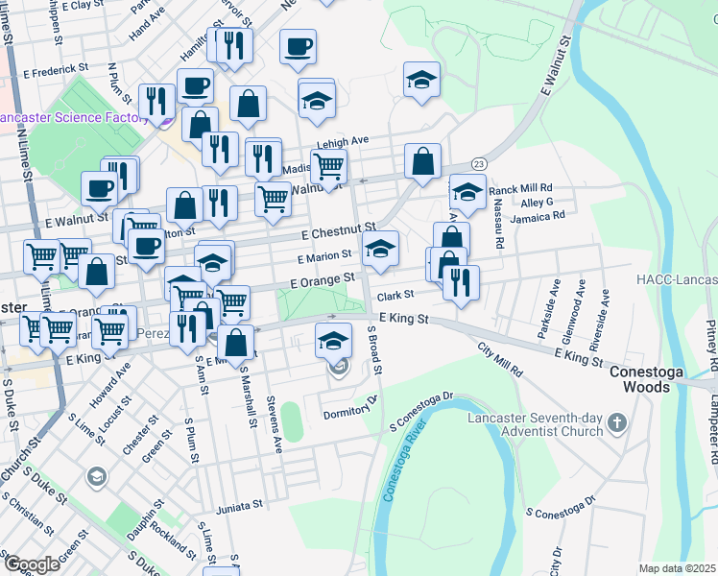Click the shopping bag marker right of N Lime St
The height and width of the screenshot is (576, 718).
(96, 271)
